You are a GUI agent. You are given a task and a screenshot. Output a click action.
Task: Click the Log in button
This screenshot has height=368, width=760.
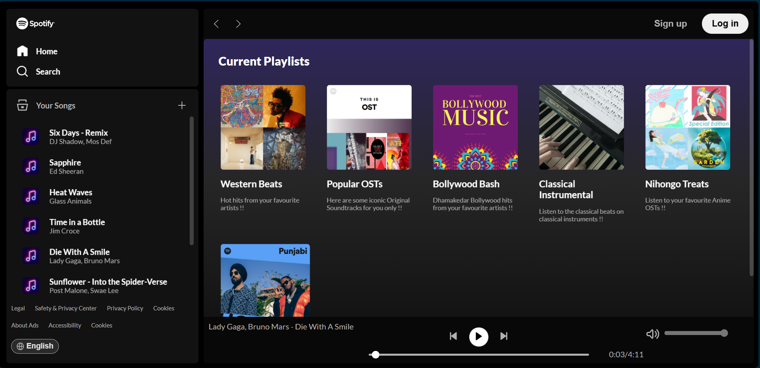pos(725,24)
